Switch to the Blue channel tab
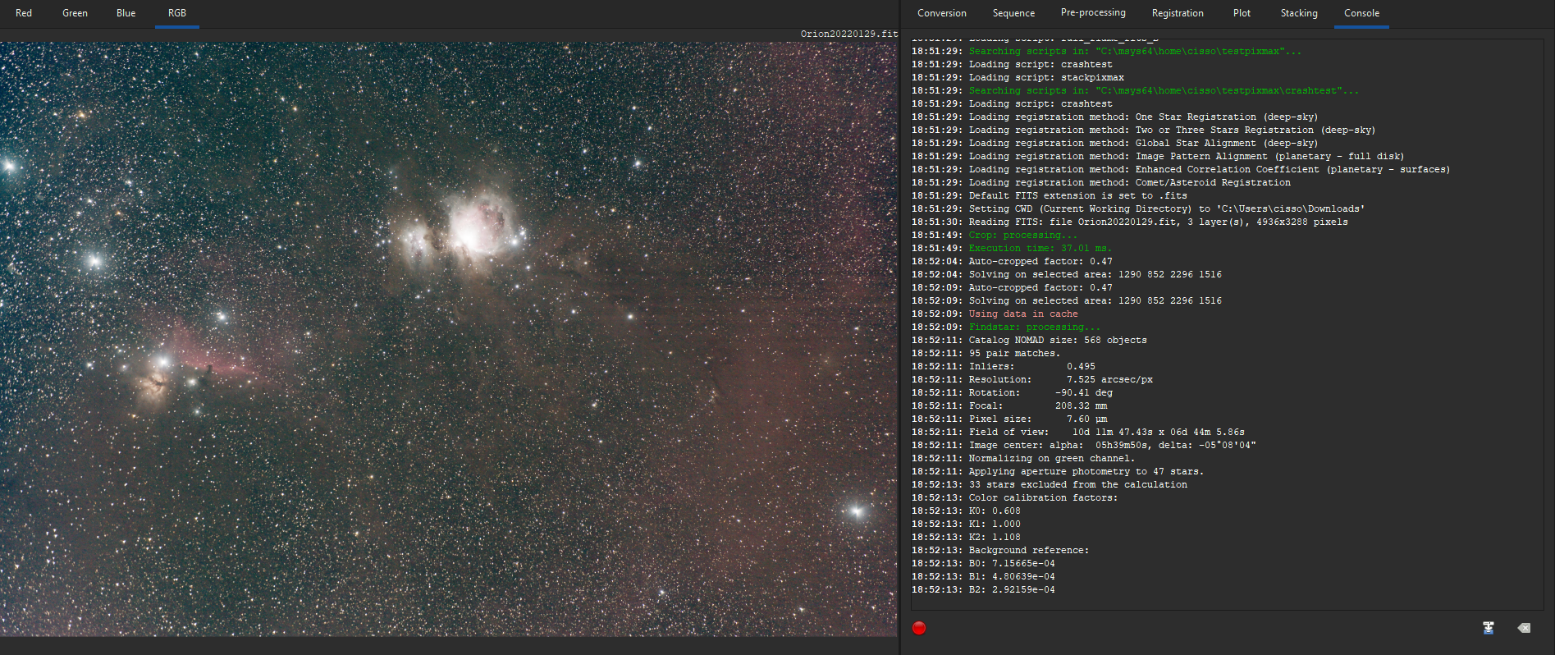This screenshot has height=655, width=1555. click(126, 13)
